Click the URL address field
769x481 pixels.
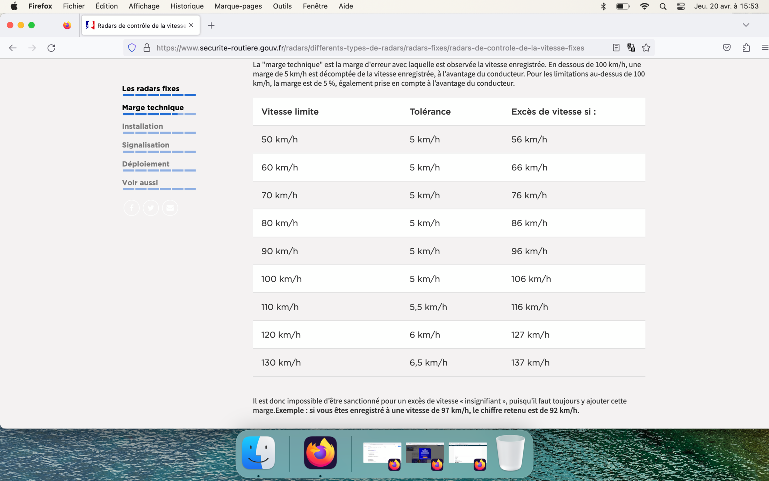coord(370,48)
